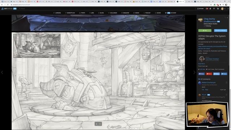Viewport: 231px width, 130px height.
Task: Open artist name Oleg Ieshiy Shekhovtsov
Action: coord(210,20)
